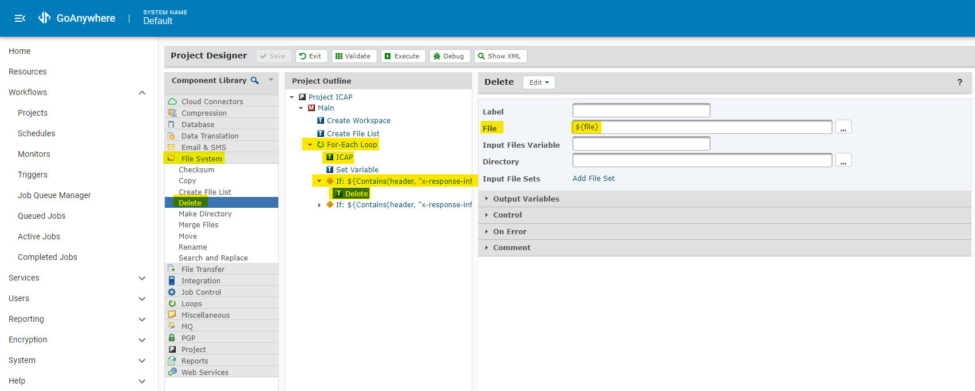Go to Home in the sidebar
The width and height of the screenshot is (975, 391).
[19, 51]
